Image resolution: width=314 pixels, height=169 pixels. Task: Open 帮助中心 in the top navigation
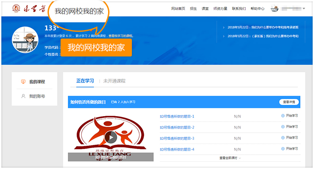click(x=257, y=9)
